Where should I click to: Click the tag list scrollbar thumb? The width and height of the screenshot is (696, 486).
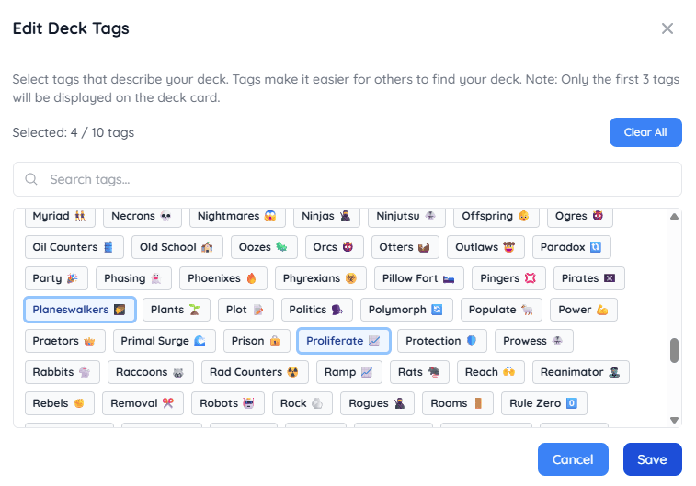[674, 350]
